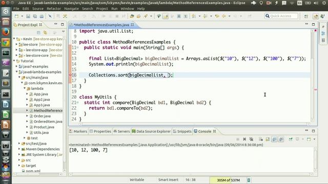Switch to the Snippets tab
328x184 pixels.
tap(182, 131)
